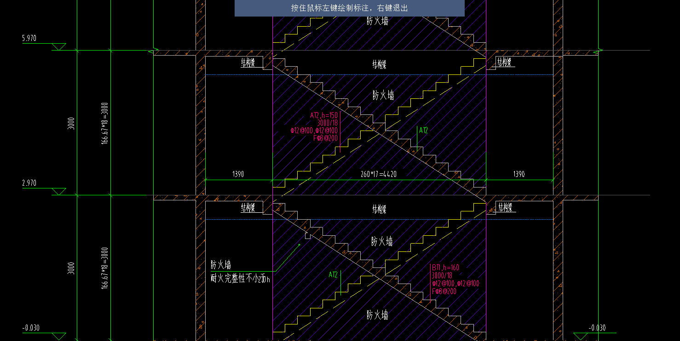Viewport: 680px width, 341px height.
Task: Click the center '结构梁' label below the 2.970 level
Action: tap(379, 209)
